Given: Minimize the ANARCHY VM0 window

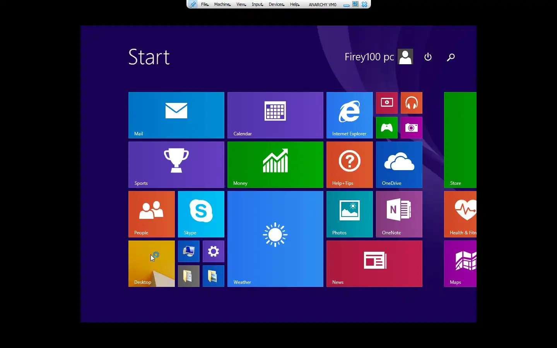Looking at the screenshot, I should point(346,5).
